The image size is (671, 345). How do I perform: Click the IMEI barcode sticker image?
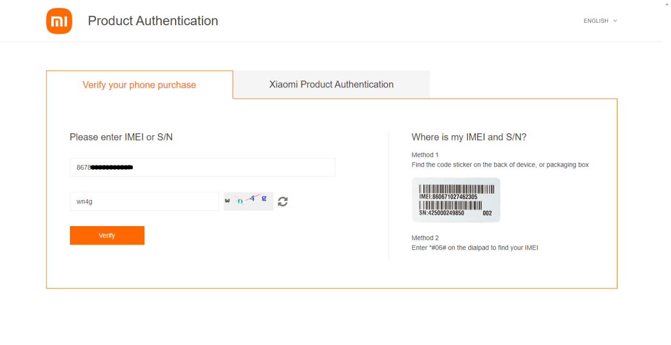tap(456, 200)
